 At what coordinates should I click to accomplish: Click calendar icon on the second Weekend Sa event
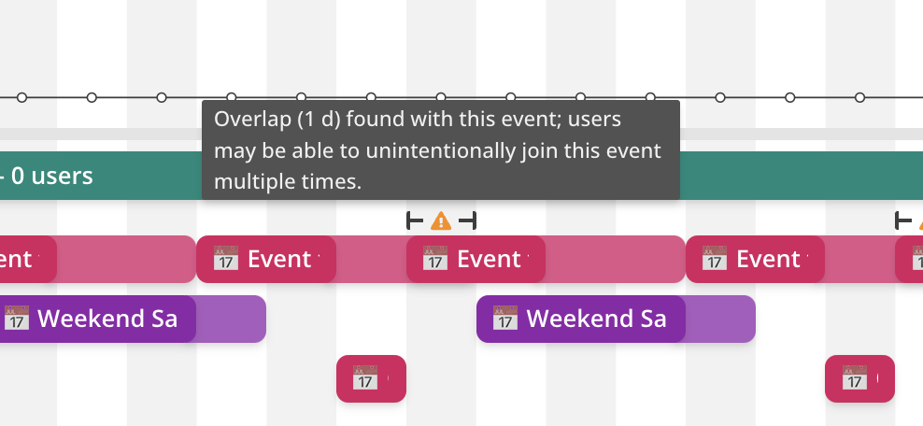coord(505,319)
